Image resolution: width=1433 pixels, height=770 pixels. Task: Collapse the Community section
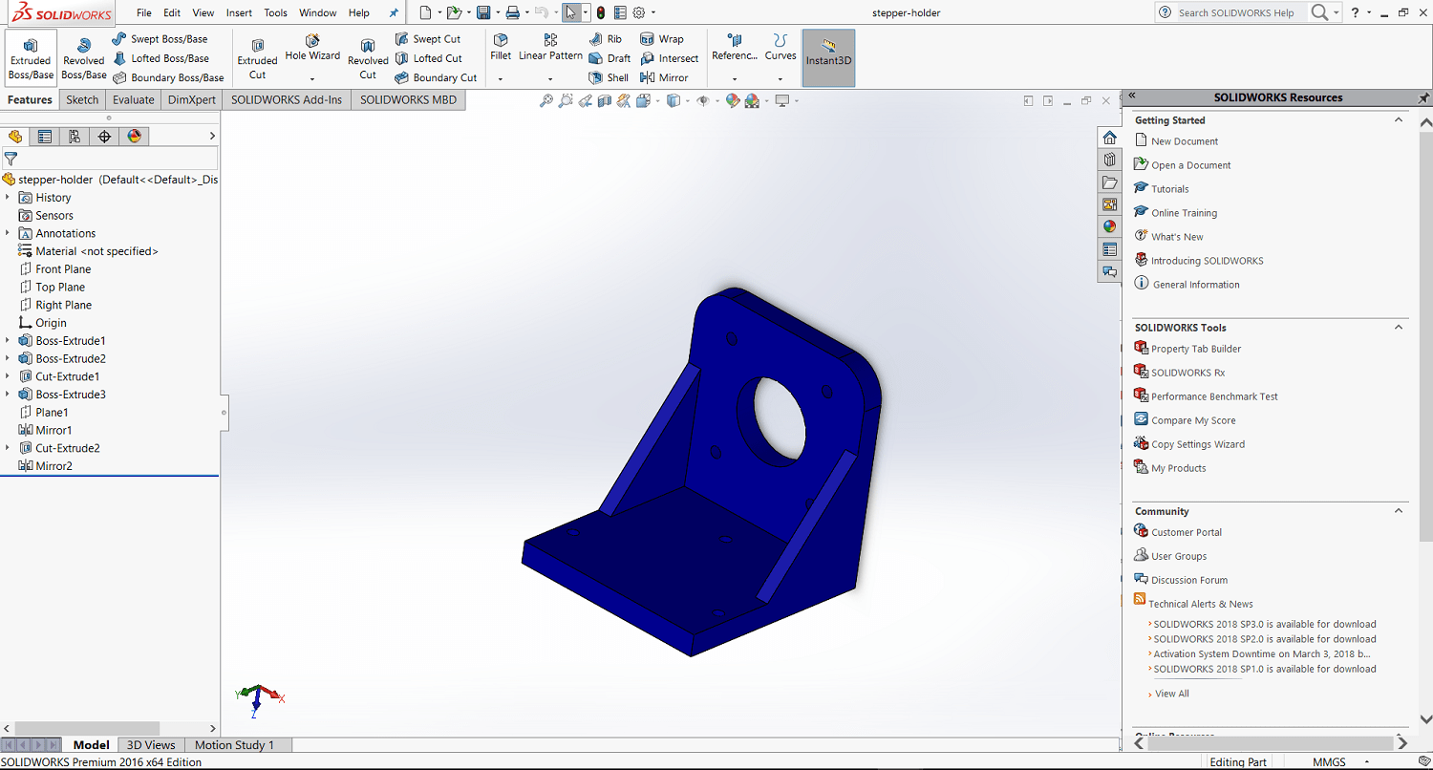1399,511
